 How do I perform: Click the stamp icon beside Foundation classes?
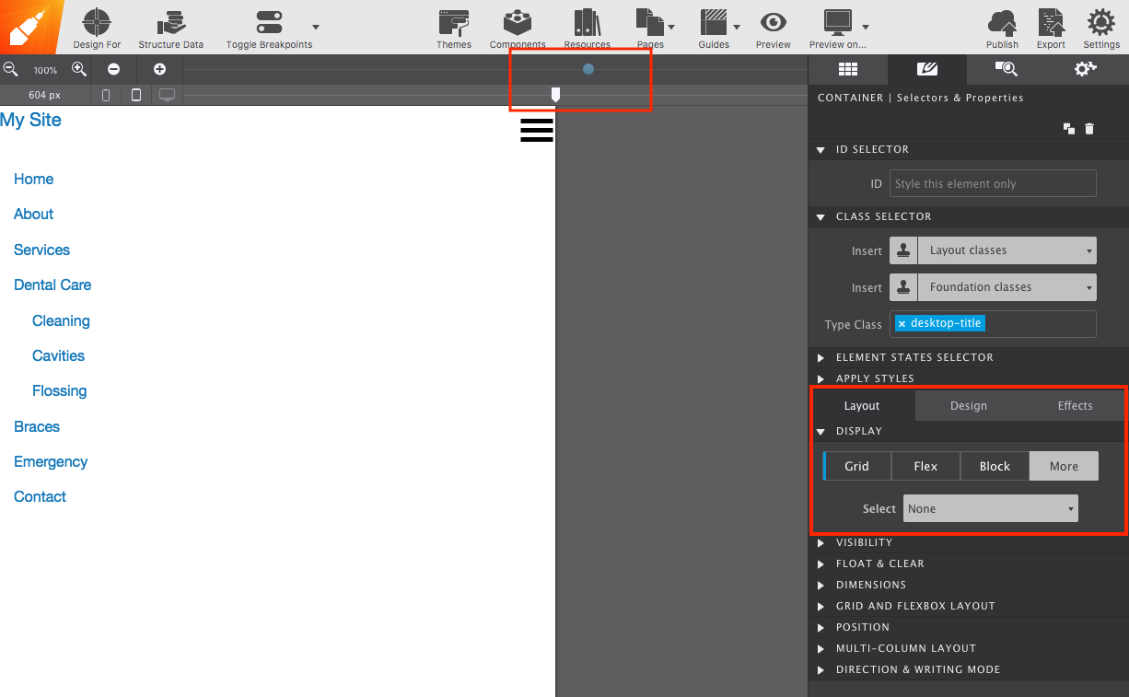[x=903, y=287]
